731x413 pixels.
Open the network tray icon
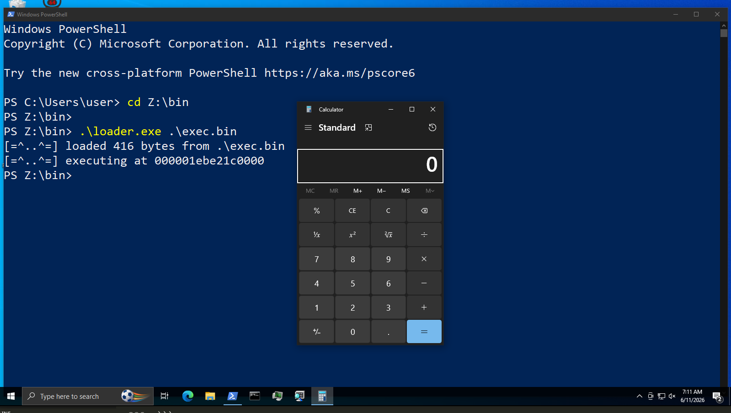coord(662,396)
